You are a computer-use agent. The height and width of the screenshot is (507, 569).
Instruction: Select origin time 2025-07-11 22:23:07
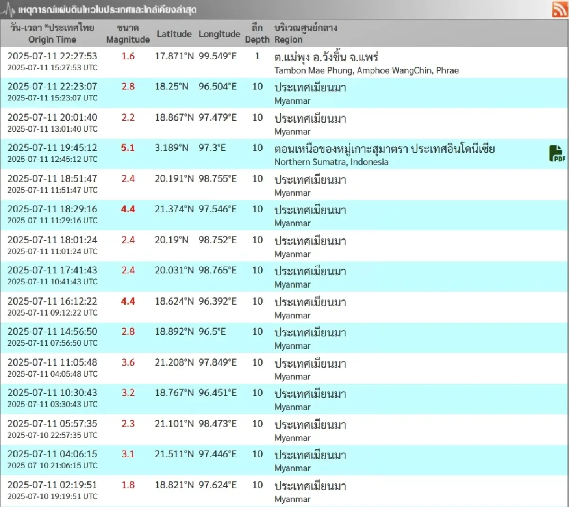point(52,87)
